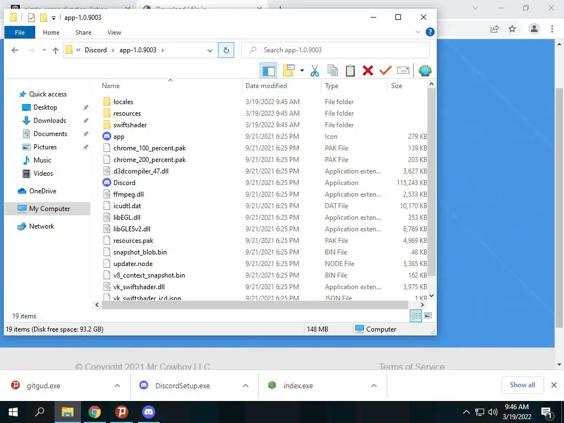
Task: Select Documents in navigation pane
Action: tap(50, 134)
